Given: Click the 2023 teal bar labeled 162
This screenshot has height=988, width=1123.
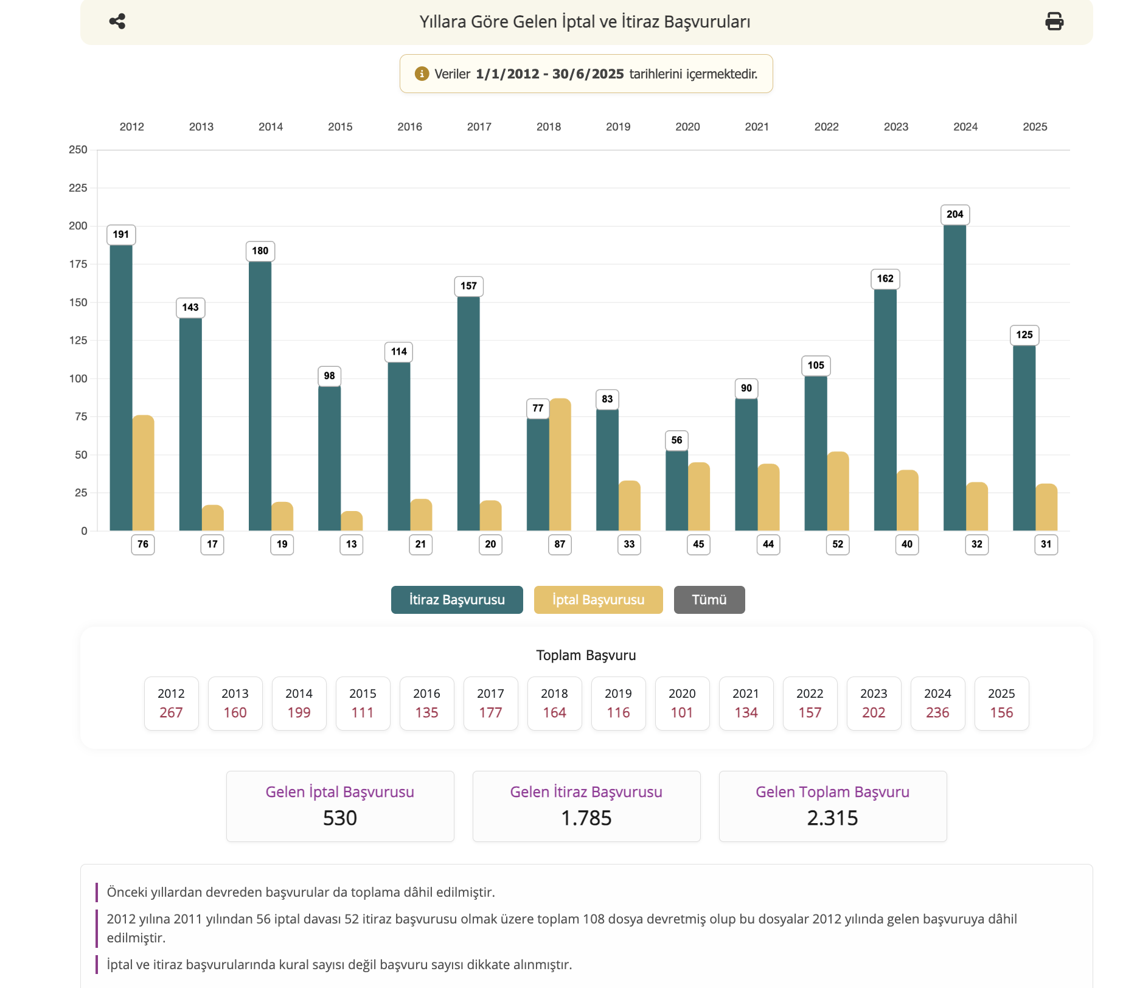Looking at the screenshot, I should pyautogui.click(x=885, y=409).
